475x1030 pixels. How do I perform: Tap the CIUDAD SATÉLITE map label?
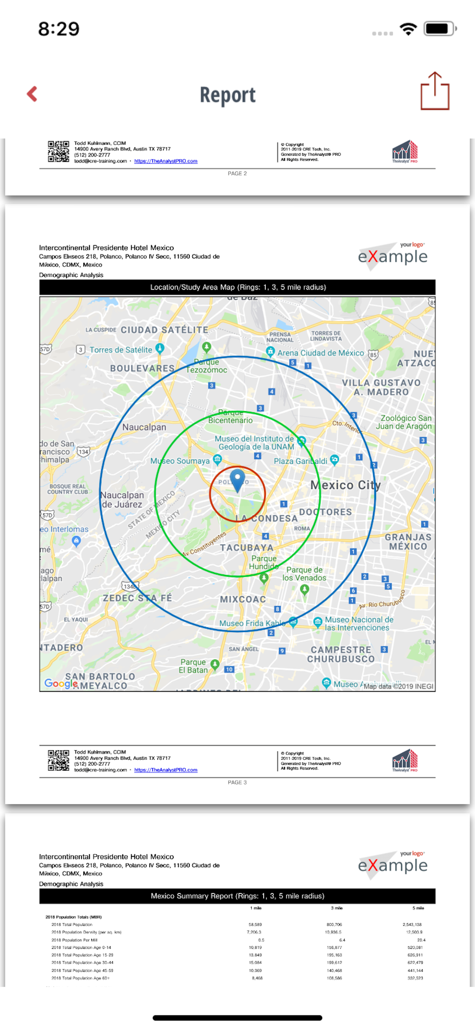click(x=164, y=330)
